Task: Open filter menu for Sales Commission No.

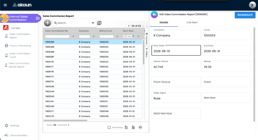Action: click(73, 36)
